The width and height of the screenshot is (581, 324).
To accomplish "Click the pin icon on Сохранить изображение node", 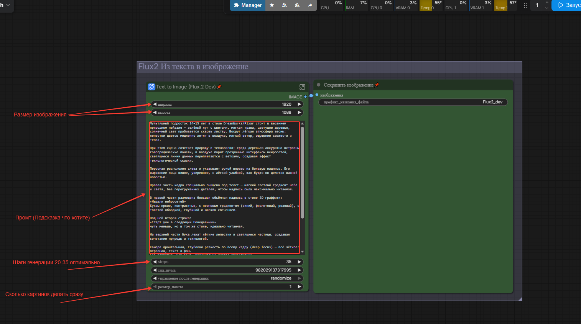I will click(377, 85).
